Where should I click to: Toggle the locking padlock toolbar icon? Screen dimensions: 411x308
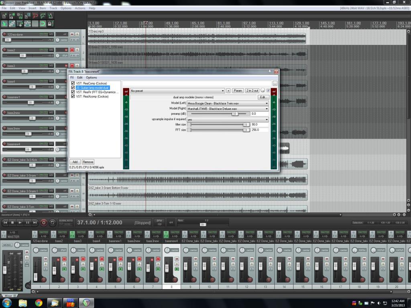tap(51, 24)
